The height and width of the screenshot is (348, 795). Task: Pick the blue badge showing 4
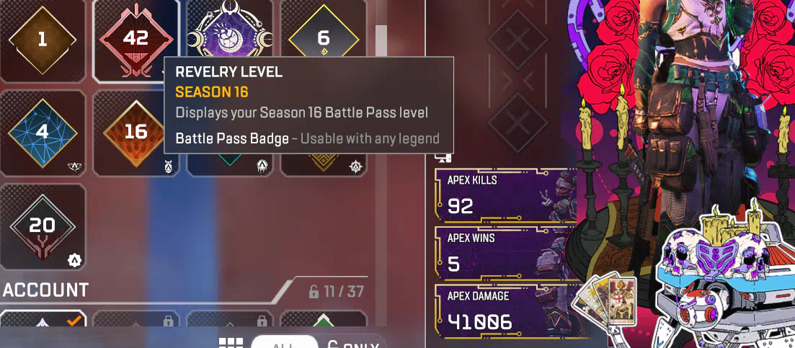(x=43, y=133)
